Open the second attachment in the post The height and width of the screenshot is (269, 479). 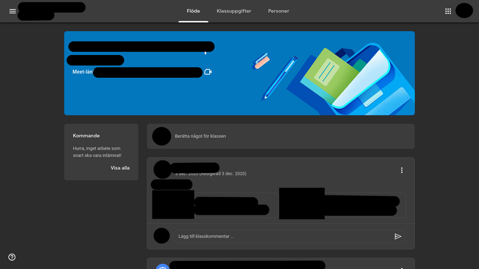pyautogui.click(x=342, y=205)
